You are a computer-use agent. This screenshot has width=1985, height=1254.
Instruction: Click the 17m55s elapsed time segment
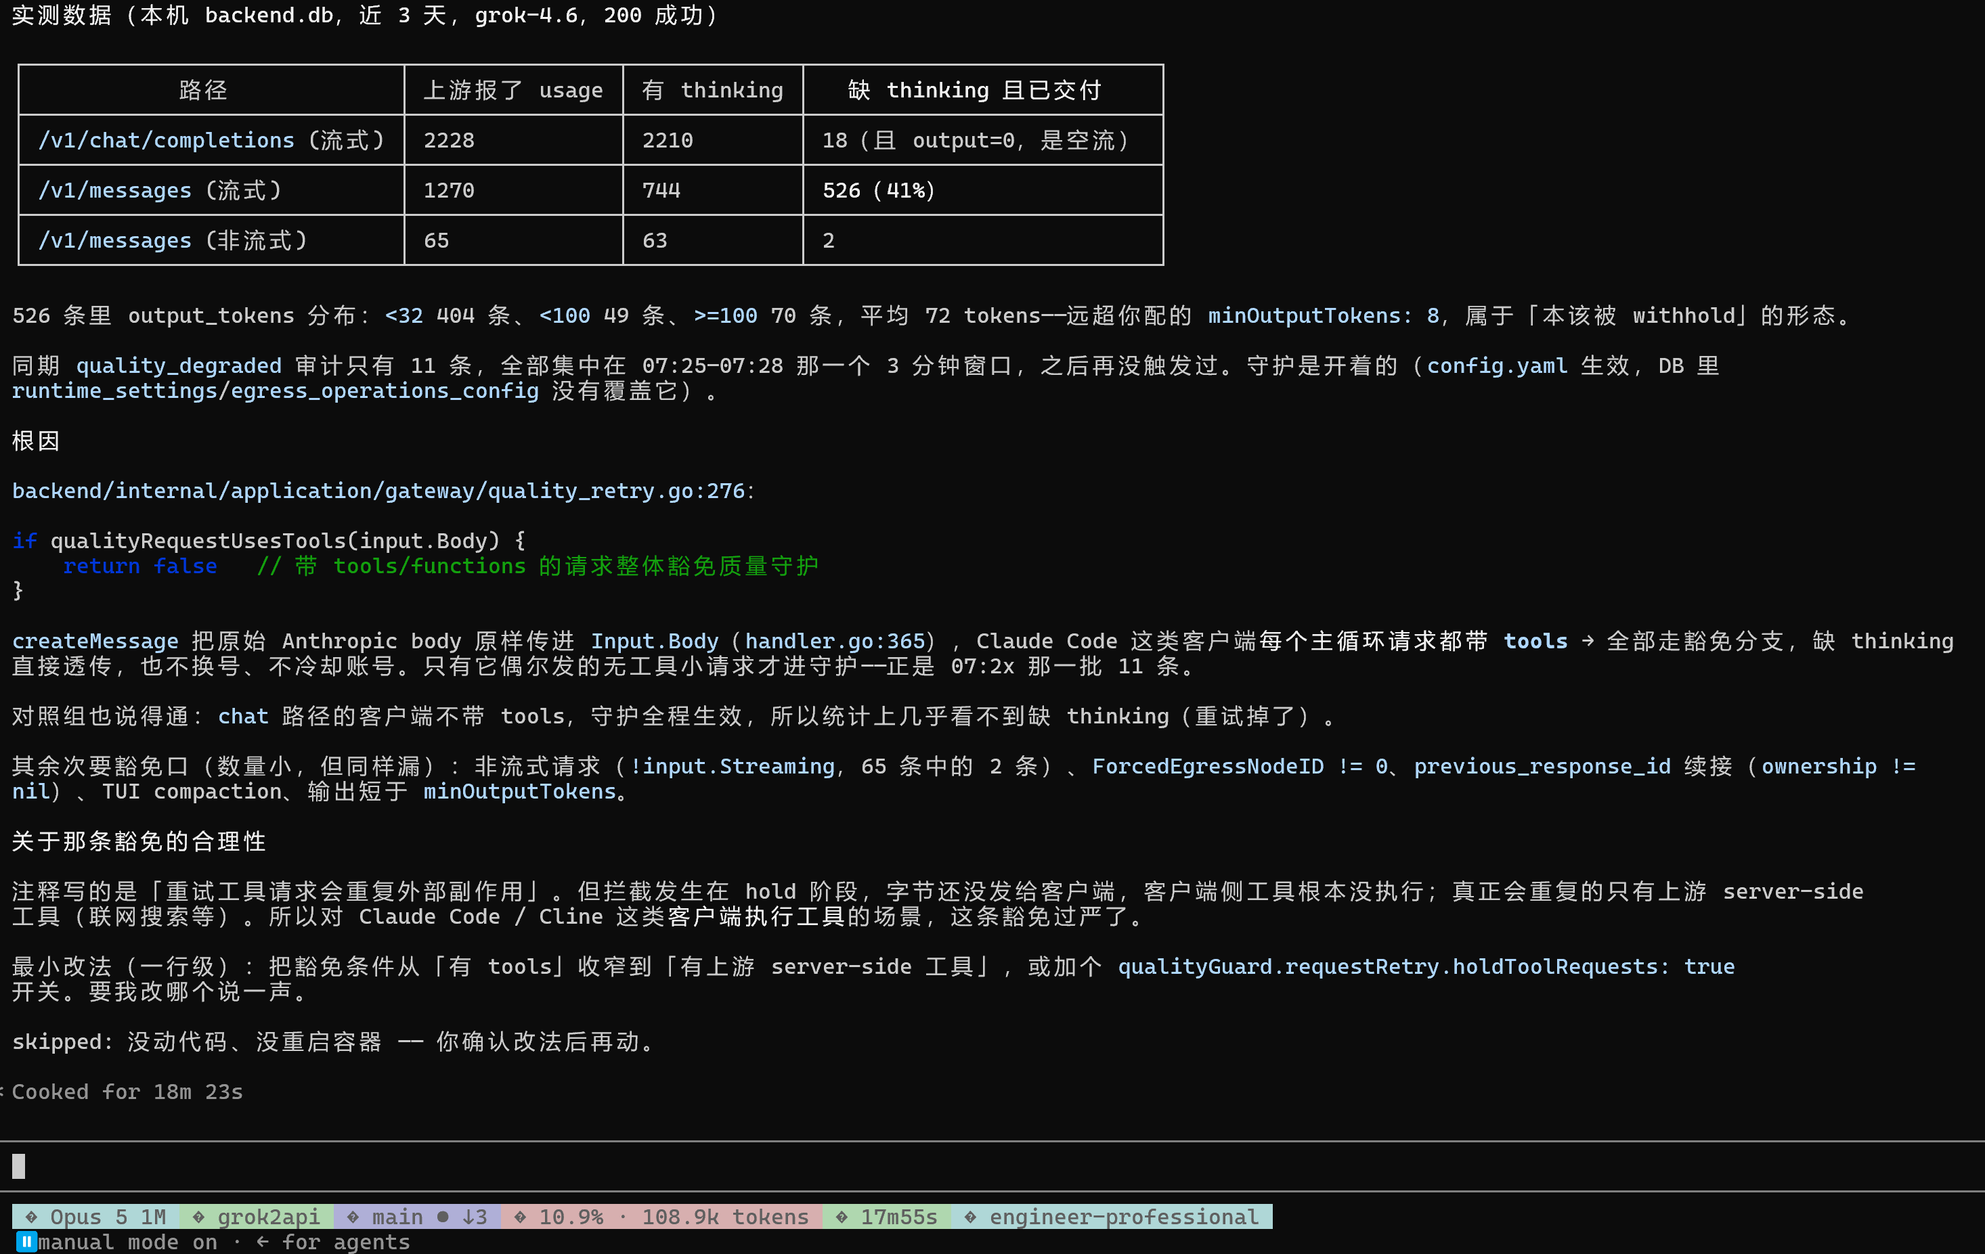point(887,1216)
